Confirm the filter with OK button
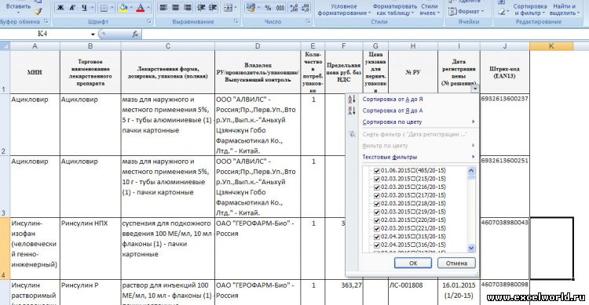 point(413,263)
